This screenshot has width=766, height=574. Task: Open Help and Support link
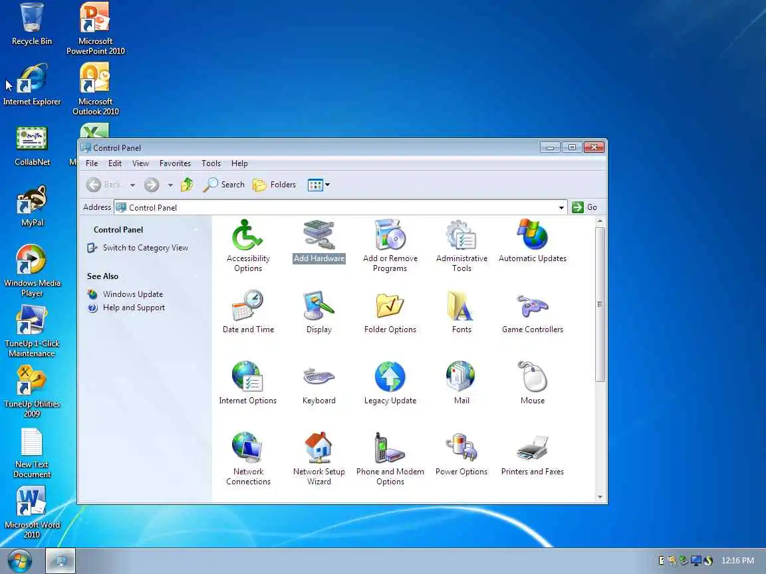(134, 308)
